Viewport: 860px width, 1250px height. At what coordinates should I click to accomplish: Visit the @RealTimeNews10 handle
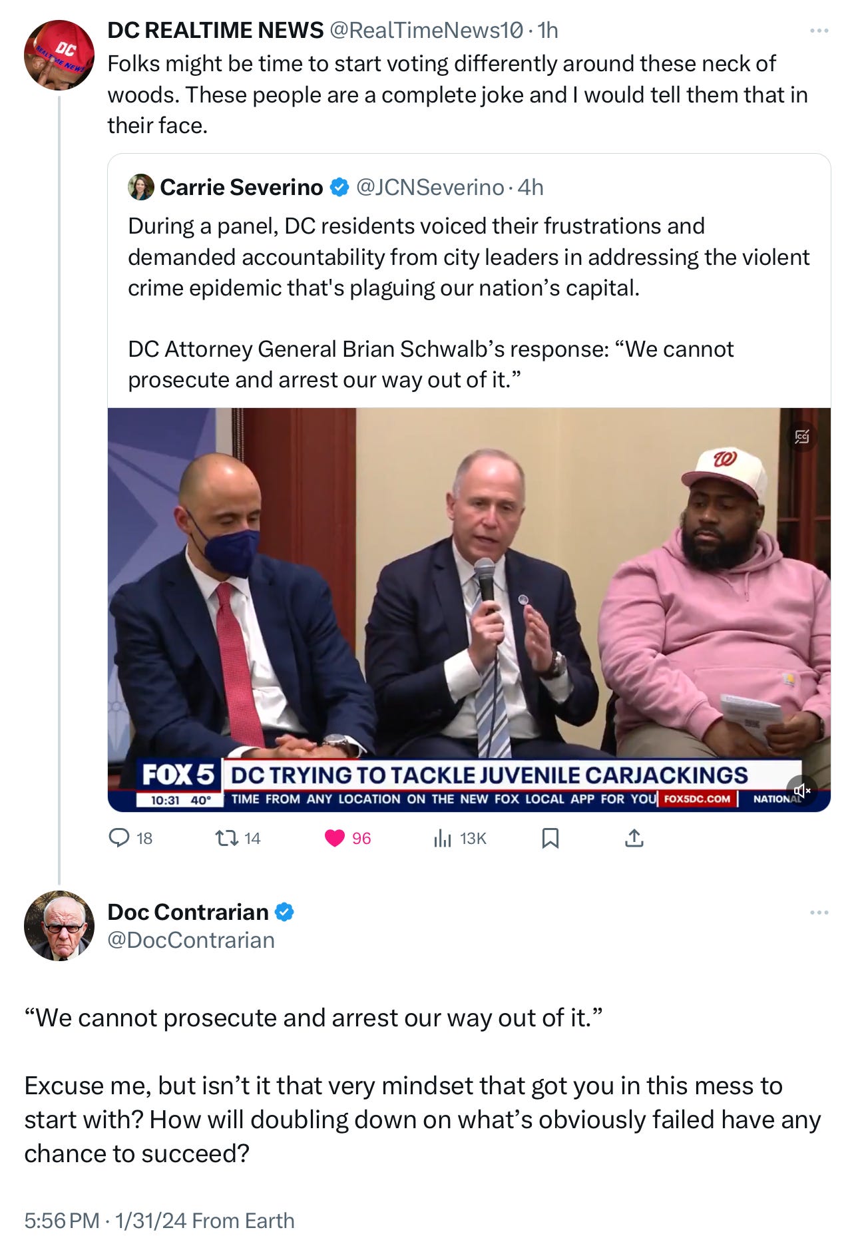coord(426,31)
